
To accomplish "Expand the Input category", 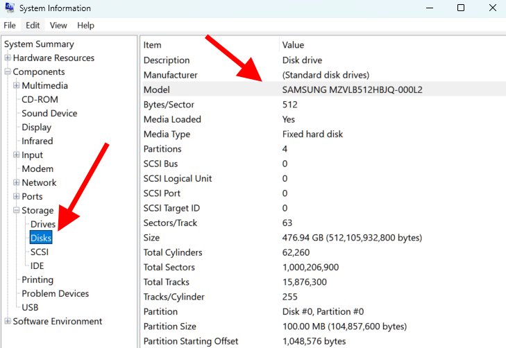I will pos(17,155).
